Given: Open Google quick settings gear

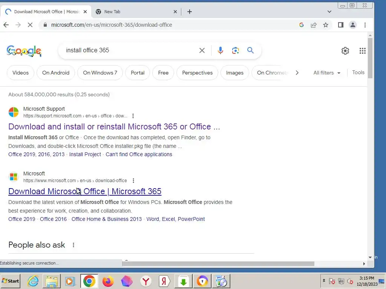Looking at the screenshot, I should coord(345,51).
